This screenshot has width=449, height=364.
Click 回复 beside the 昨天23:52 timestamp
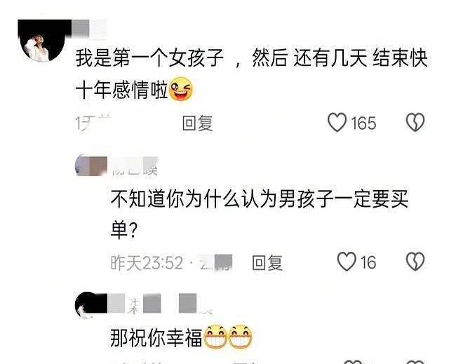point(267,263)
